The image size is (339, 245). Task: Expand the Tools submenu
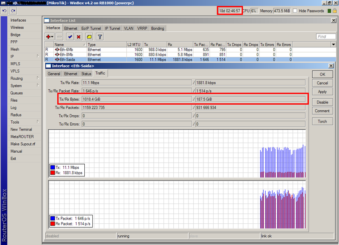point(38,122)
